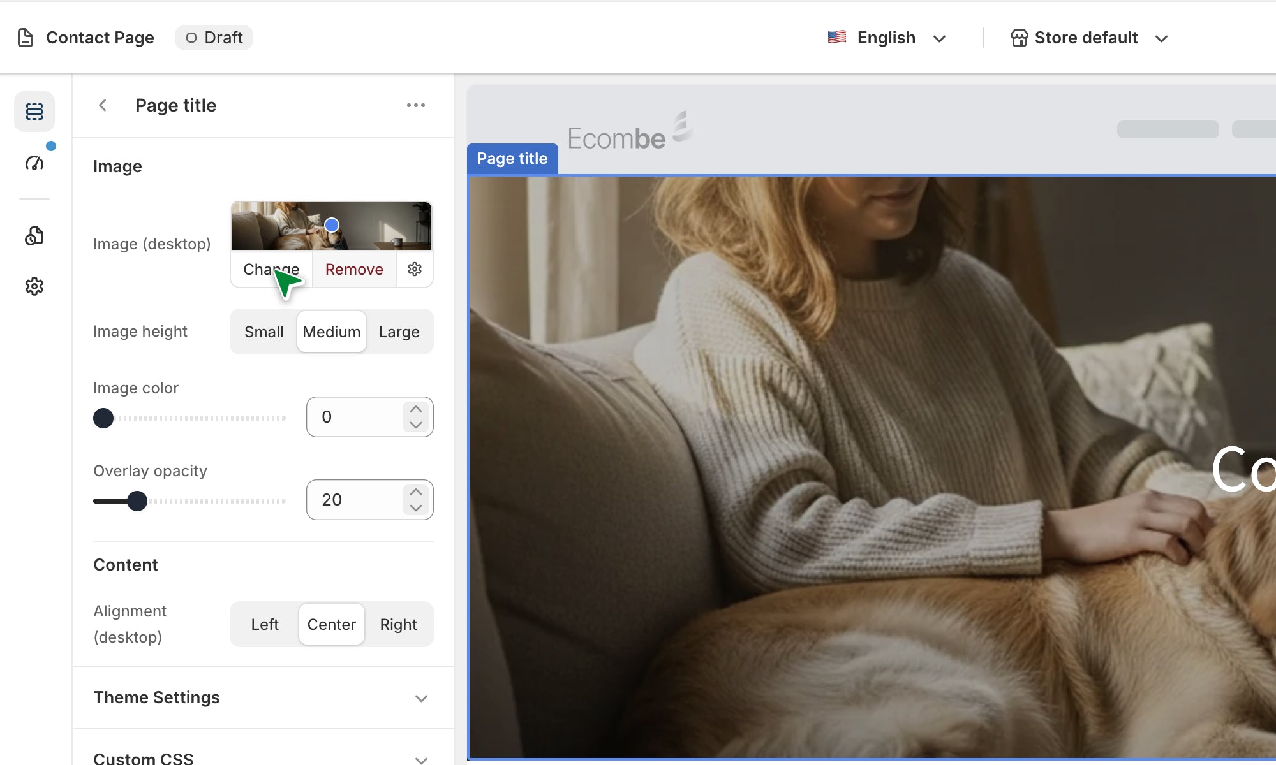1276x765 pixels.
Task: Set image height to Large
Action: click(x=399, y=331)
